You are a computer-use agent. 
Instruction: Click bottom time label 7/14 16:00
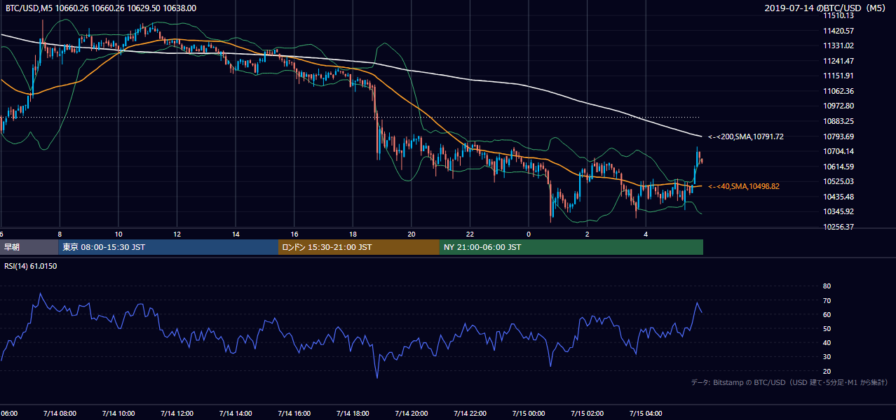click(294, 414)
